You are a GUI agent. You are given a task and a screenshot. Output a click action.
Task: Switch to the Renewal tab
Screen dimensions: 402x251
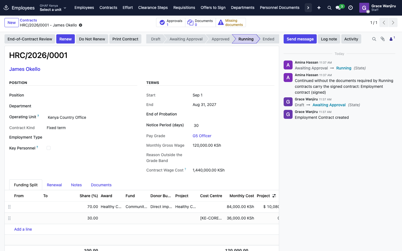[x=54, y=185]
